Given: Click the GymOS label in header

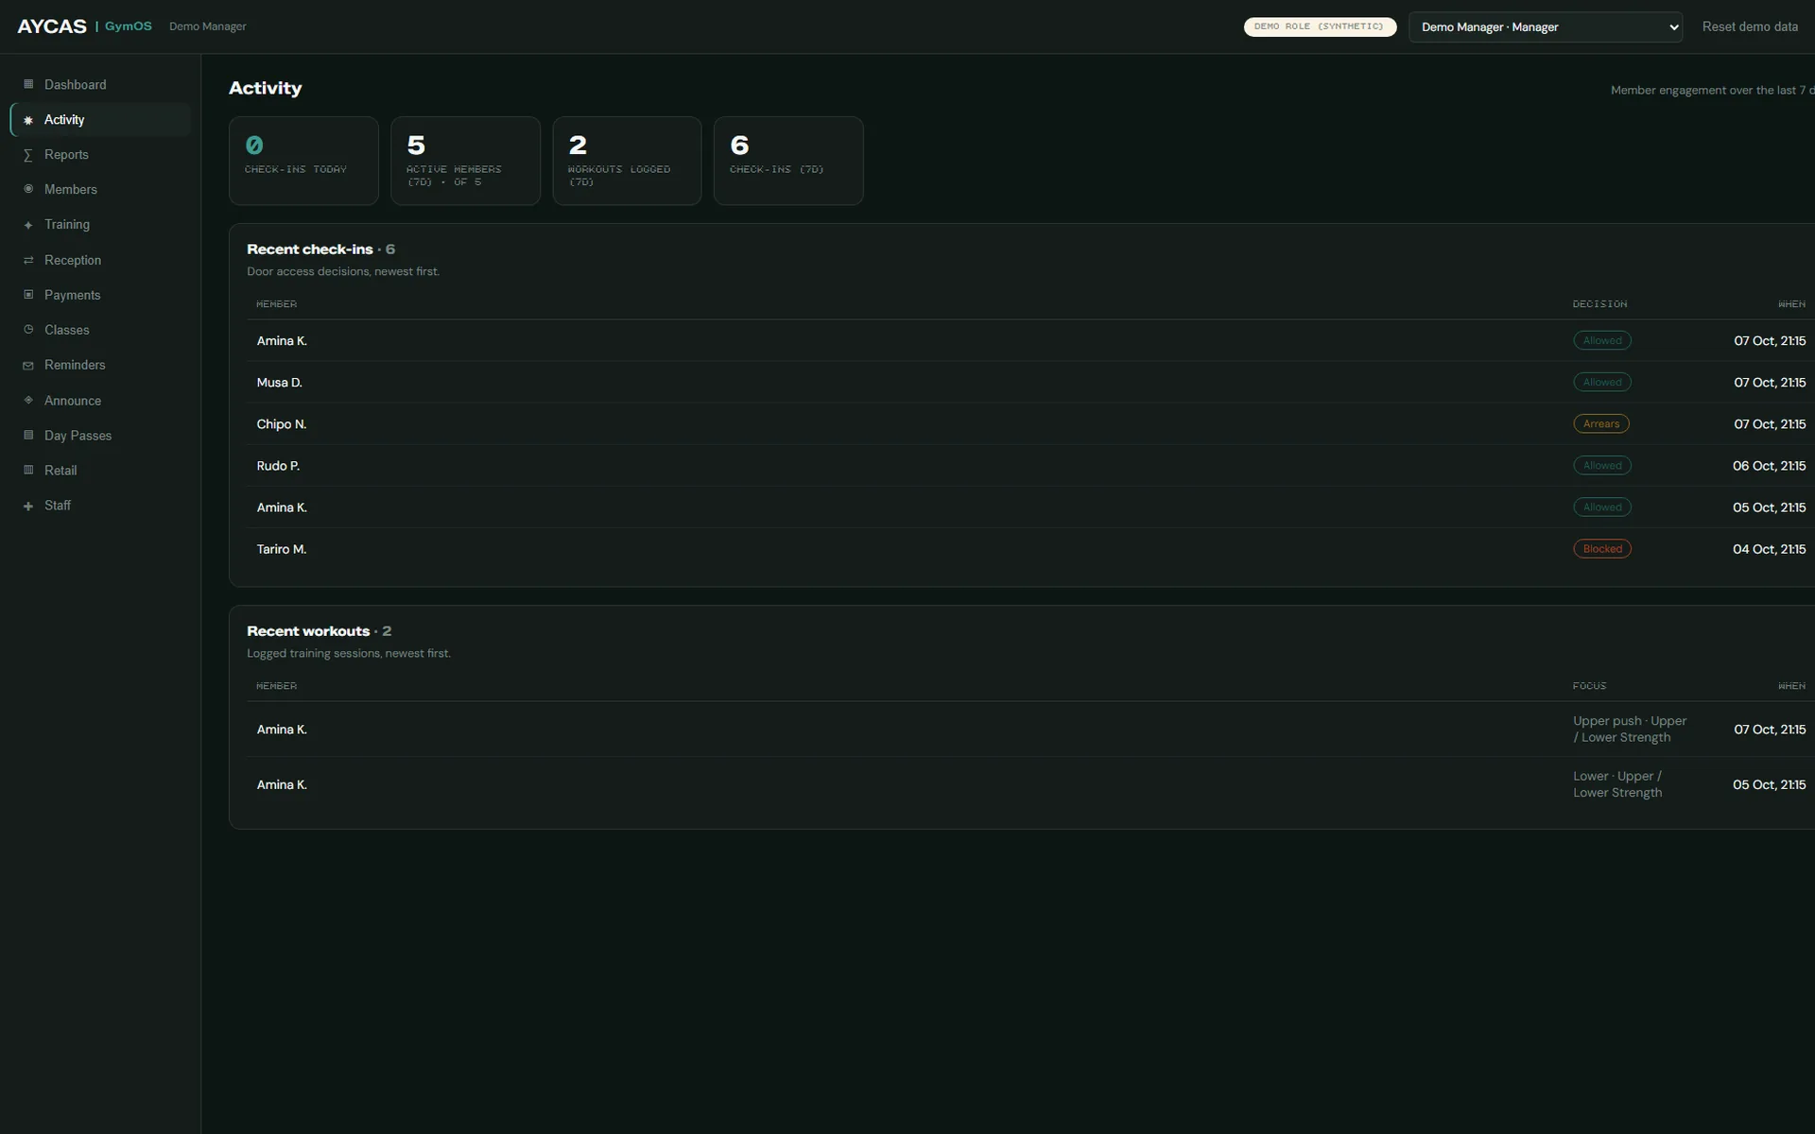Looking at the screenshot, I should click(x=129, y=26).
